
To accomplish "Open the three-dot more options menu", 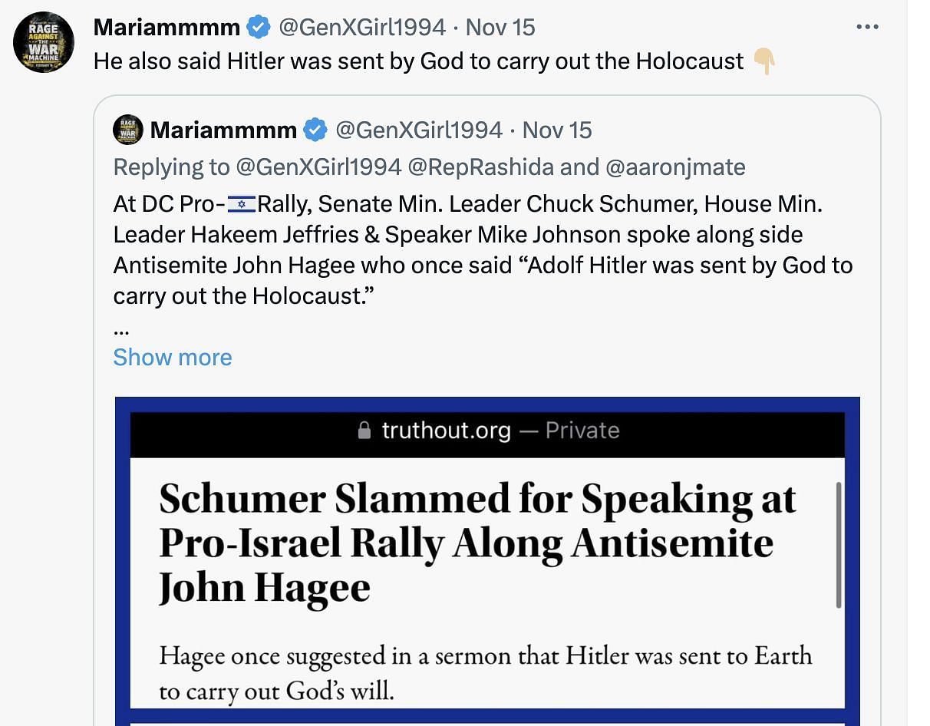I will point(867,27).
